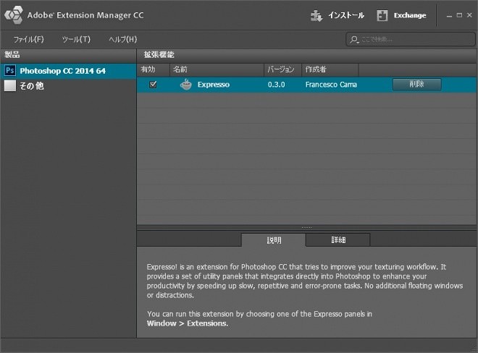
Task: Sort by the 作成者 column header
Action: tap(330, 69)
